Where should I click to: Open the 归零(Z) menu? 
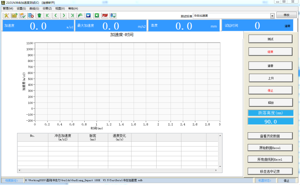click(x=47, y=8)
